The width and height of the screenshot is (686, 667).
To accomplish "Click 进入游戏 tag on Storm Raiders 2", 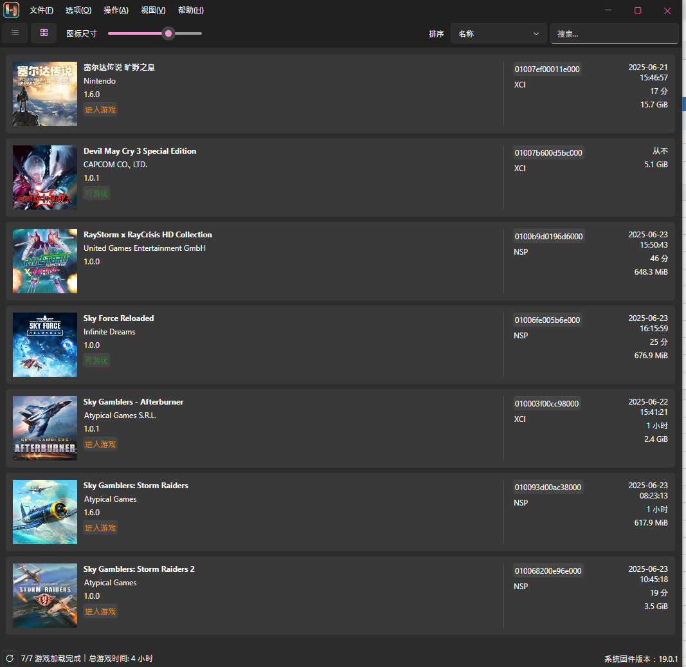I will click(100, 612).
